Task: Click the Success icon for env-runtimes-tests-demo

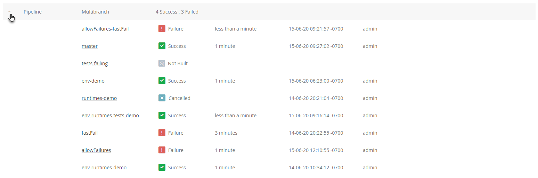Action: pyautogui.click(x=162, y=116)
